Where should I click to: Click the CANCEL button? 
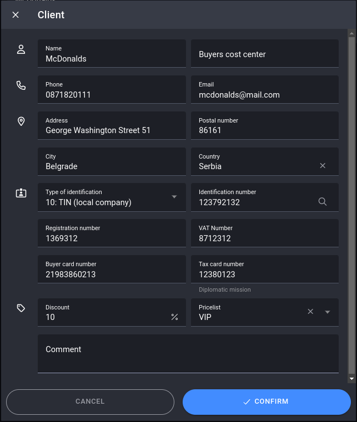[90, 401]
